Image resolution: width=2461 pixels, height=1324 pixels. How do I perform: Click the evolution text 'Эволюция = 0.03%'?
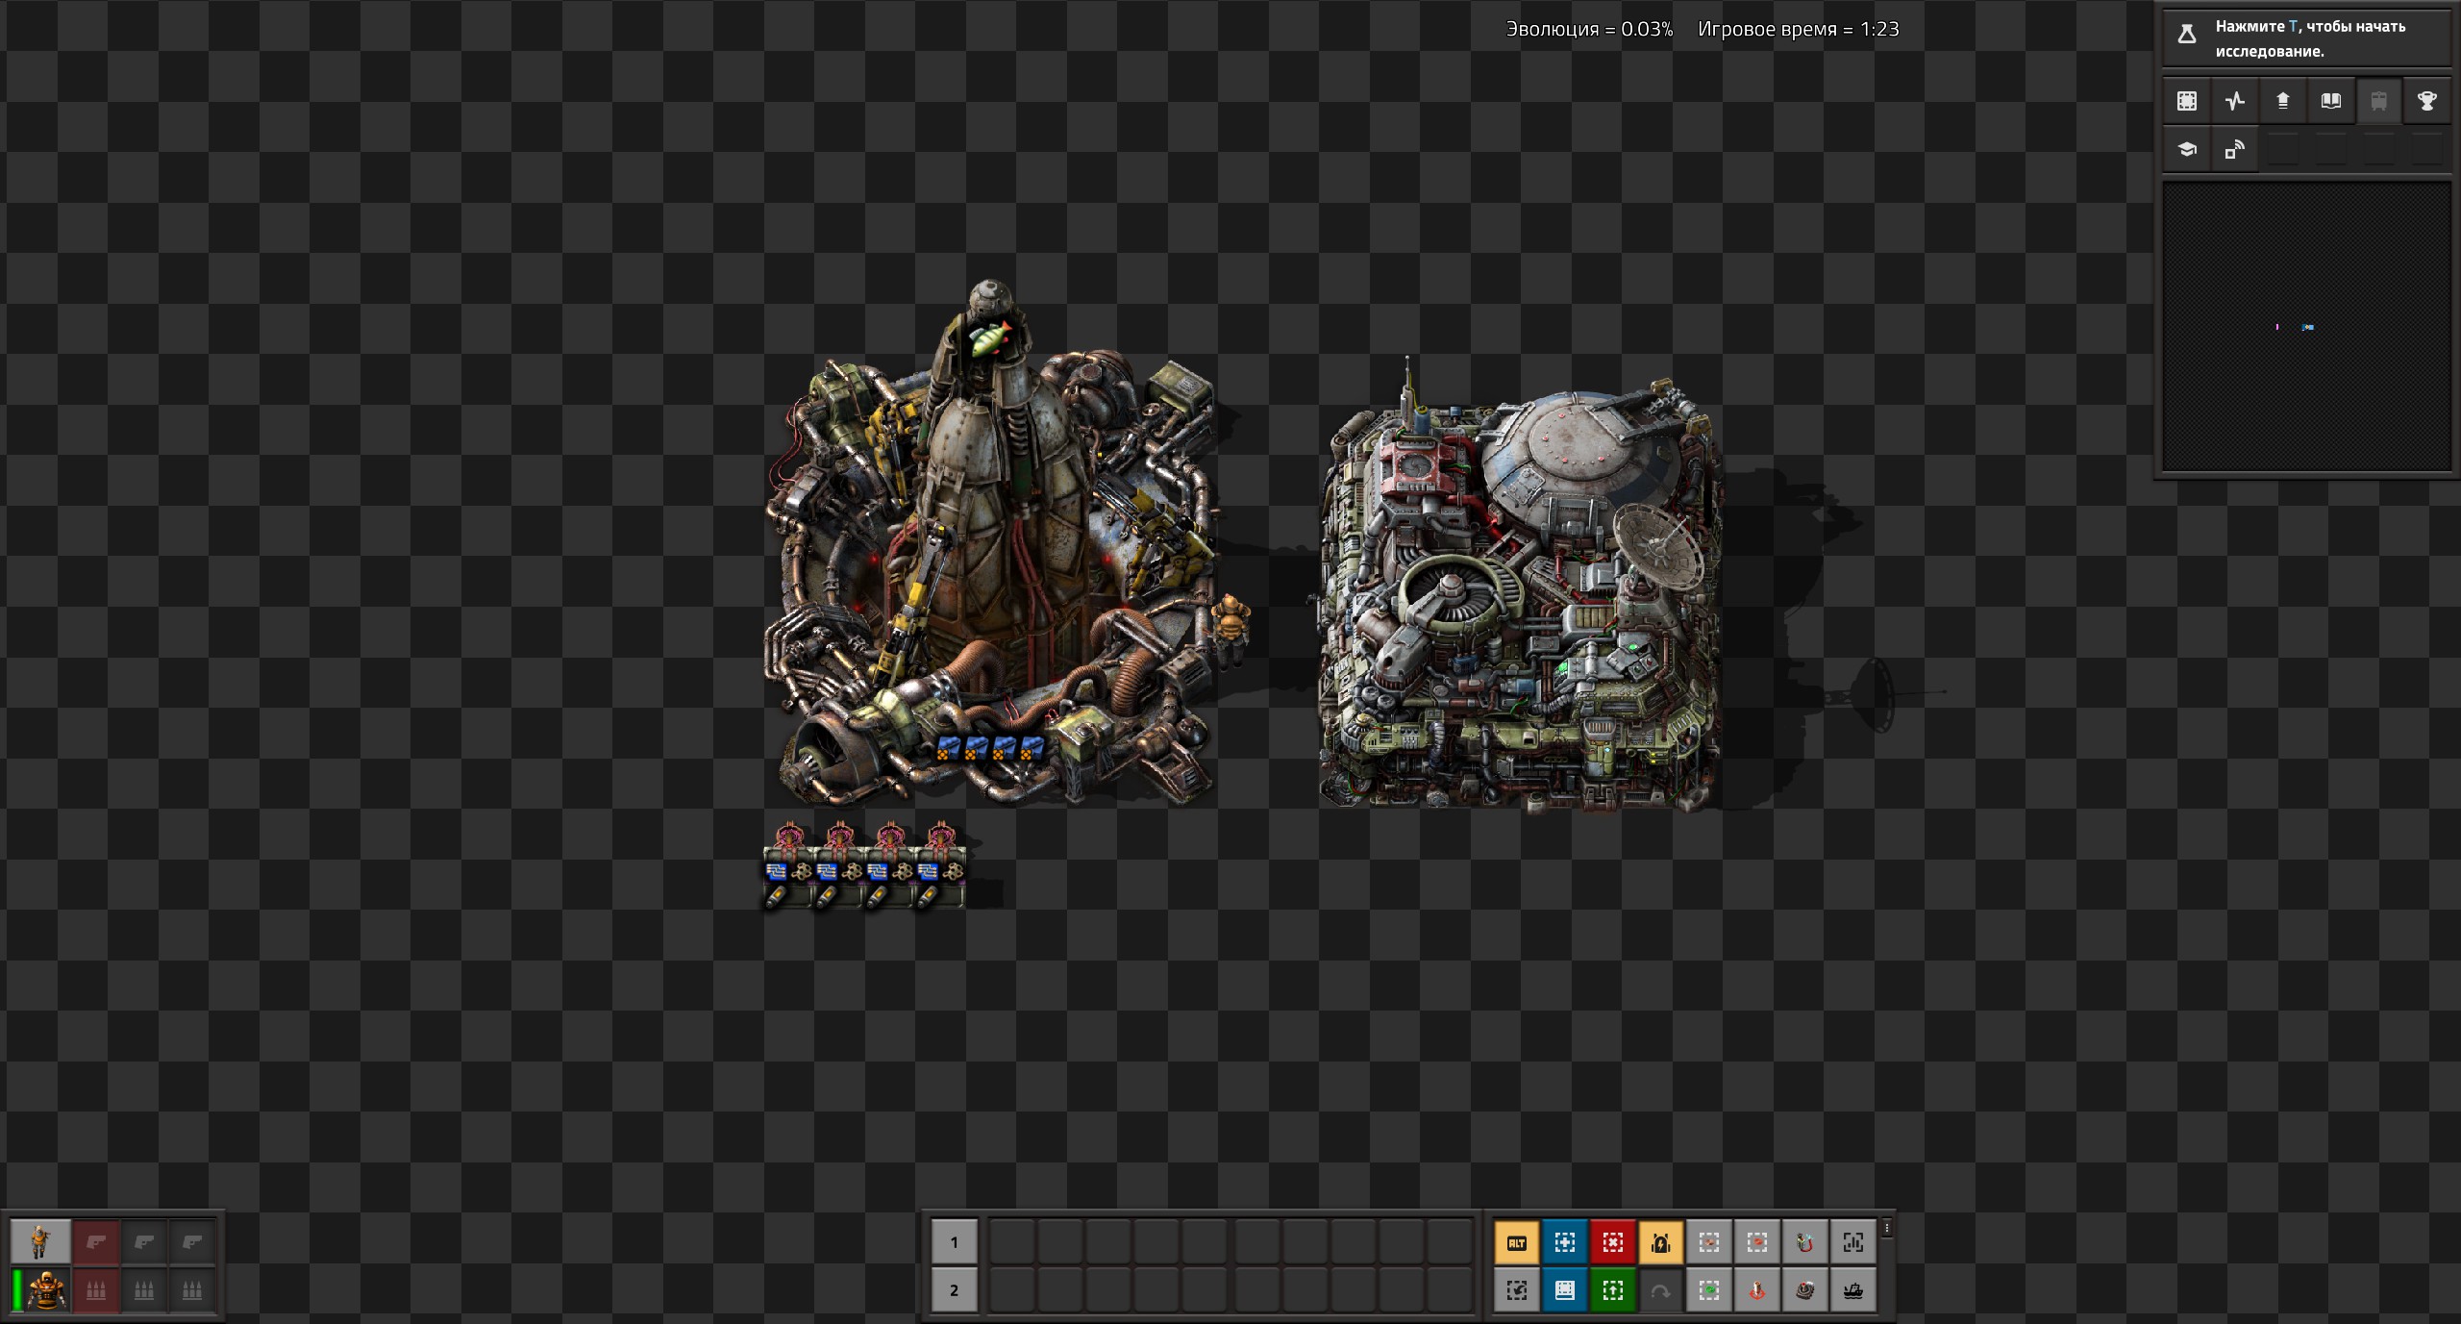1589,29
